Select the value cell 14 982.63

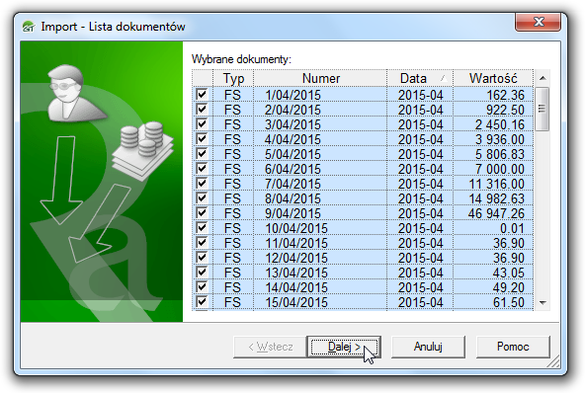(493, 198)
